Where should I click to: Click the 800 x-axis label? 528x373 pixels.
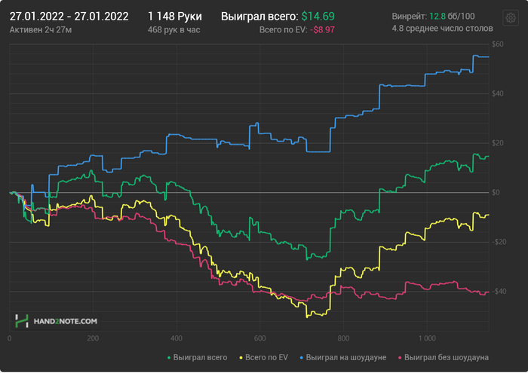pyautogui.click(x=343, y=338)
